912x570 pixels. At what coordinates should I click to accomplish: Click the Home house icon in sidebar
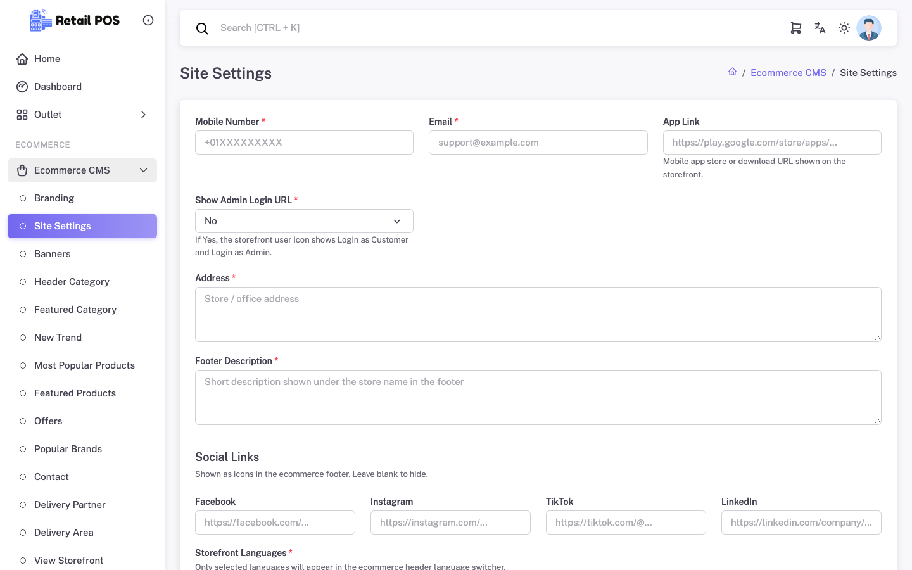pyautogui.click(x=22, y=59)
